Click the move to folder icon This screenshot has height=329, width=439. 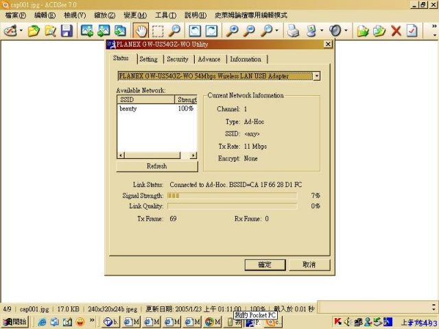379,30
